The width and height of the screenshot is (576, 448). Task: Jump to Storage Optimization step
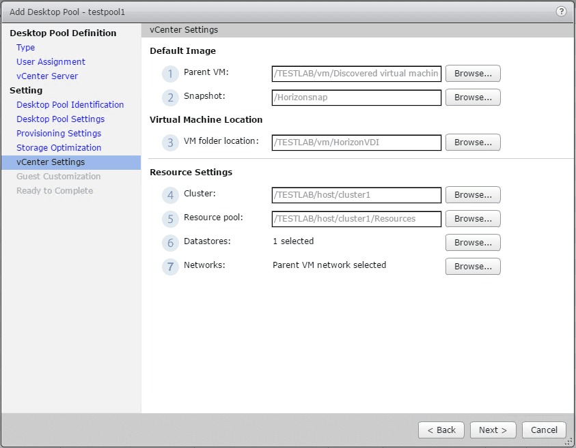(59, 148)
